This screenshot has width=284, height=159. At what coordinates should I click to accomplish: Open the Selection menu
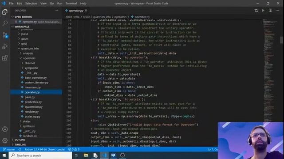pos(31,4)
